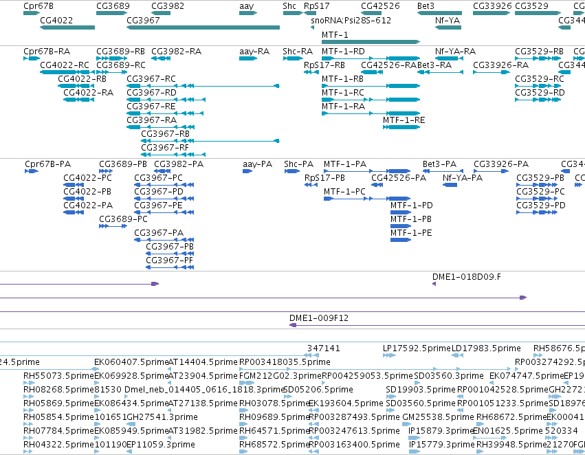Image resolution: width=585 pixels, height=455 pixels.
Task: Click protein MTF-1-PE
Action: (411, 233)
